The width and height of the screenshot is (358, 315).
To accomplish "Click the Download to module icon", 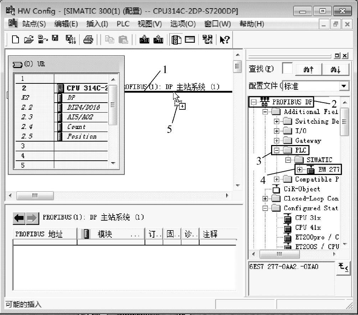I will pos(144,40).
